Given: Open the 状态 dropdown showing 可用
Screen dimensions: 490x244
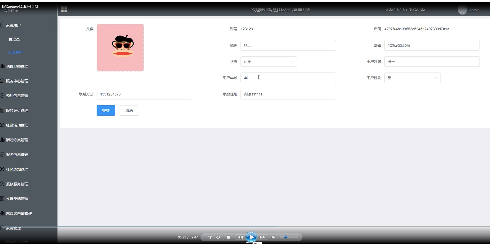Looking at the screenshot, I should click(x=269, y=62).
